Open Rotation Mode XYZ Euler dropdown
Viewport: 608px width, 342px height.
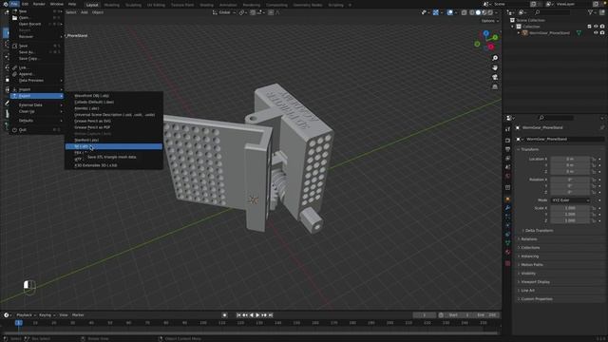pos(570,200)
